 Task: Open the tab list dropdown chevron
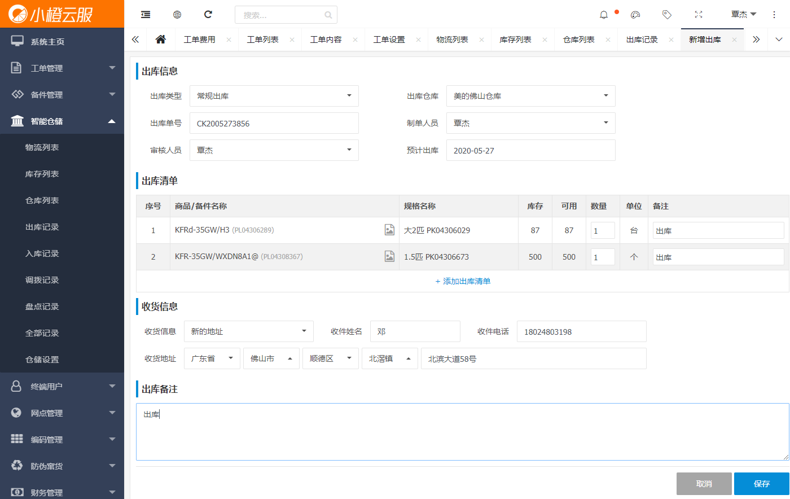(779, 40)
